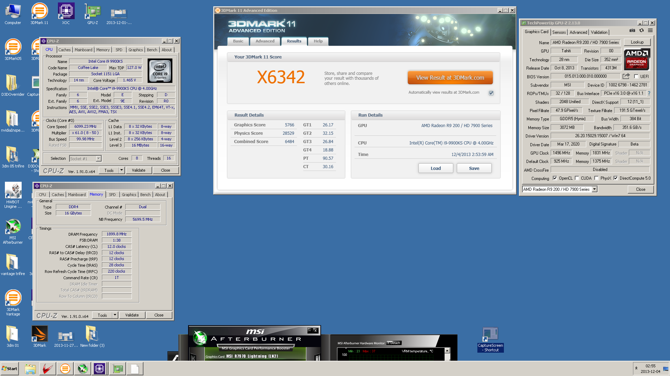670x376 pixels.
Task: Click the X6342 score text
Action: click(x=281, y=77)
